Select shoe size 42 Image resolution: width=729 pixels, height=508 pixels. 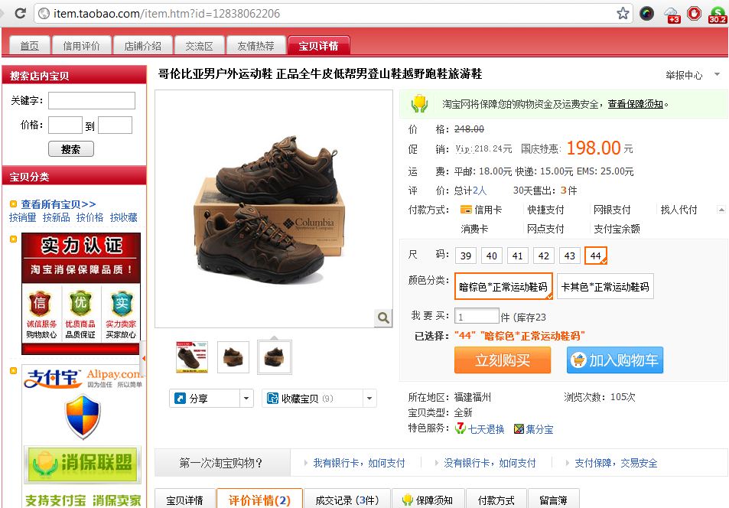(544, 256)
